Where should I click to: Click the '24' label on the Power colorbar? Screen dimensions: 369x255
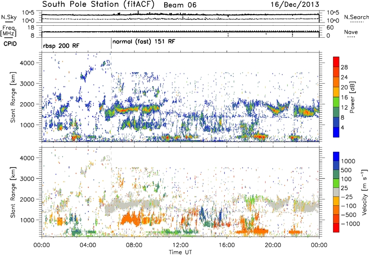click(x=344, y=77)
